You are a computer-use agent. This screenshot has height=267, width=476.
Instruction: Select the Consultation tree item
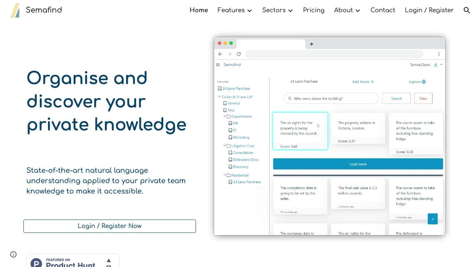tap(243, 153)
